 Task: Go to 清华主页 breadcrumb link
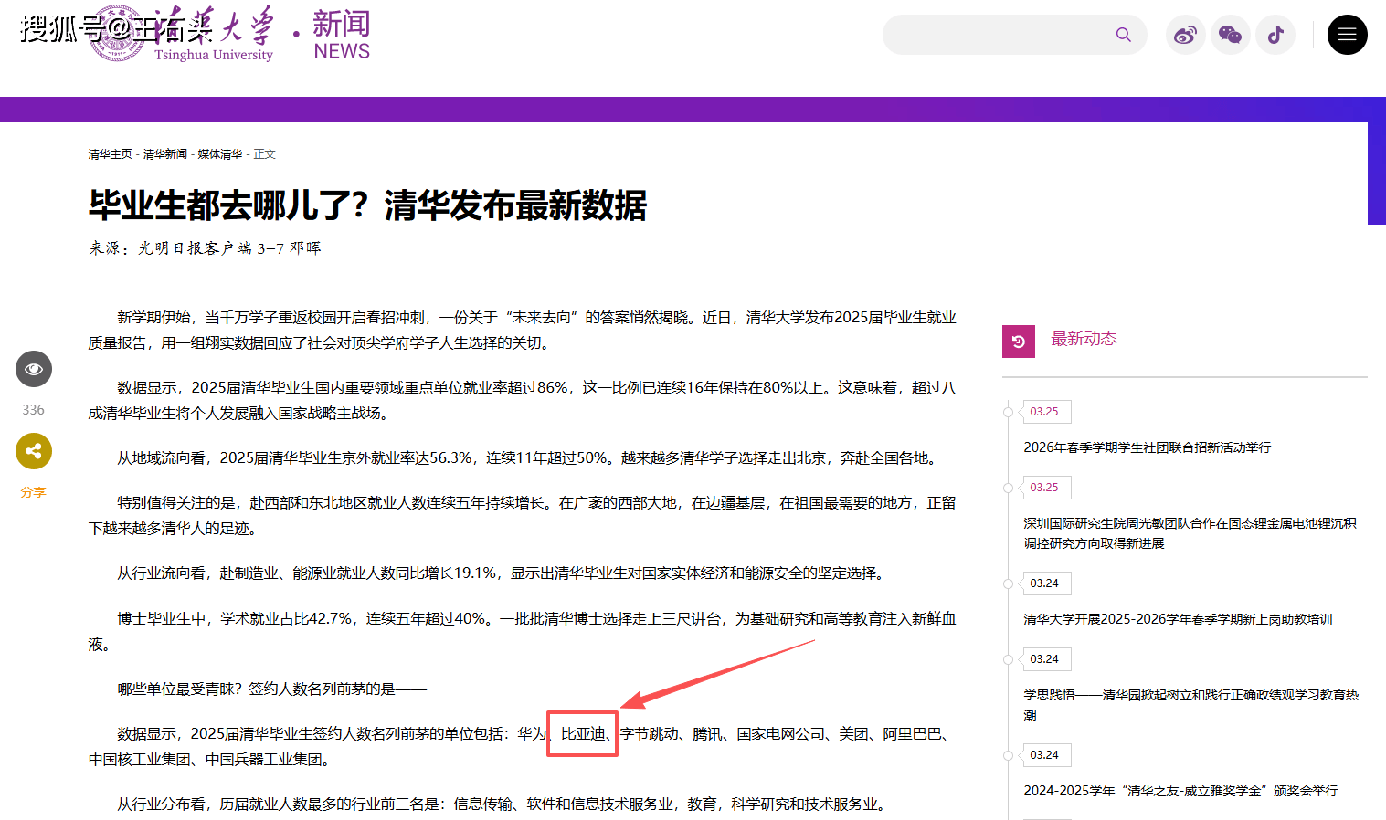coord(110,154)
